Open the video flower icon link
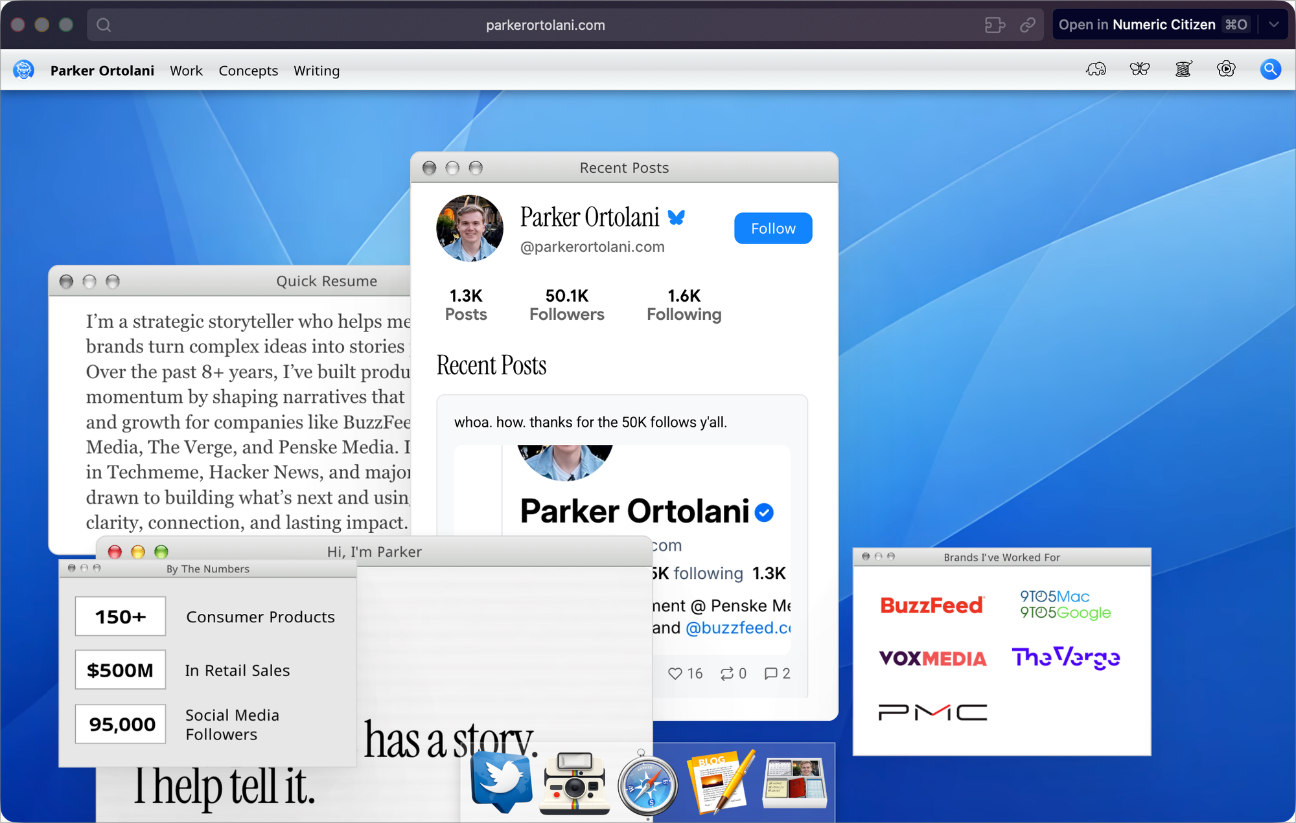Viewport: 1296px width, 823px height. [1226, 69]
